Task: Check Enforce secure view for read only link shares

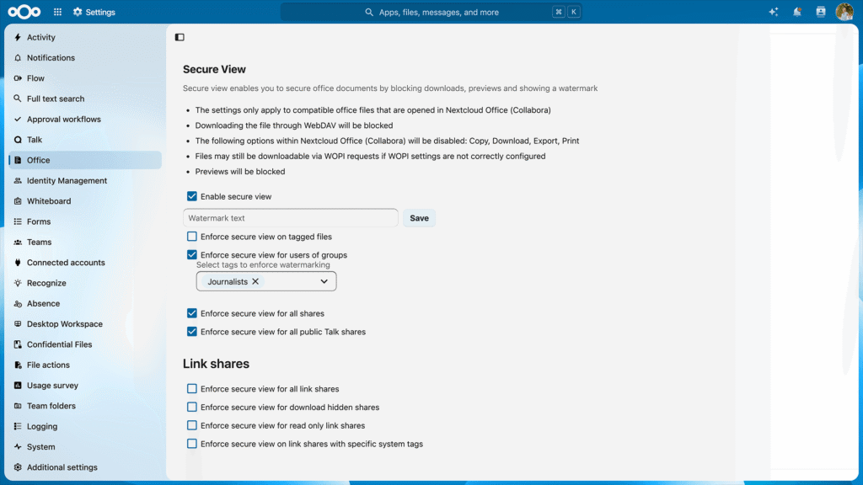Action: [x=191, y=425]
